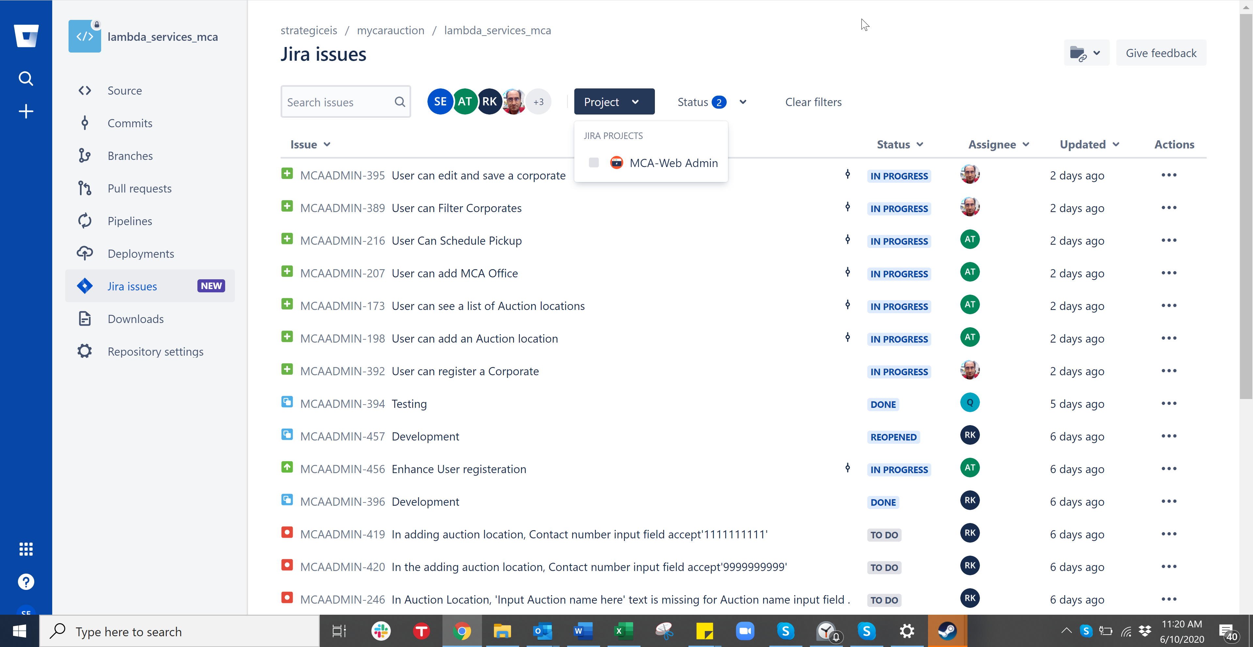1253x647 pixels.
Task: Open the help question mark icon
Action: (x=26, y=582)
